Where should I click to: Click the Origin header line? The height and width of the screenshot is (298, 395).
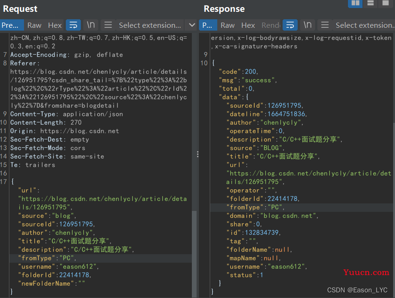(64, 131)
